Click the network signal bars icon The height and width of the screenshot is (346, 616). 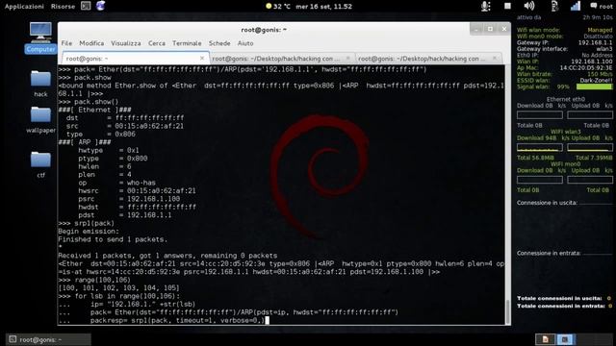click(x=576, y=6)
